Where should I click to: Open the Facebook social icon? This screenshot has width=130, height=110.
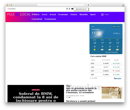click(x=67, y=9)
